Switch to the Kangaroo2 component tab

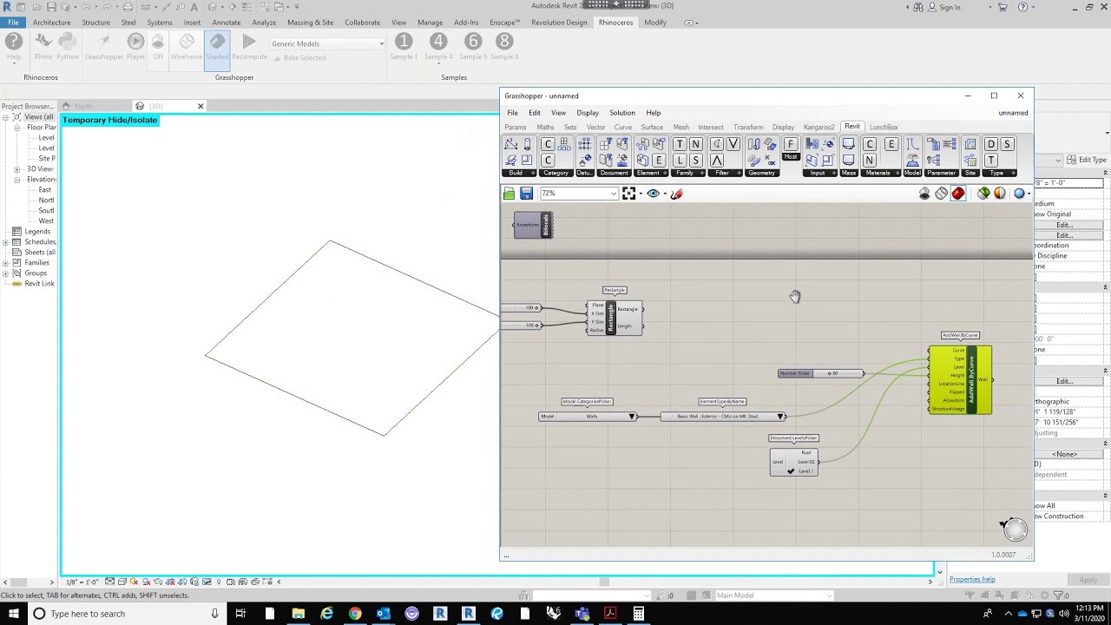pyautogui.click(x=818, y=128)
